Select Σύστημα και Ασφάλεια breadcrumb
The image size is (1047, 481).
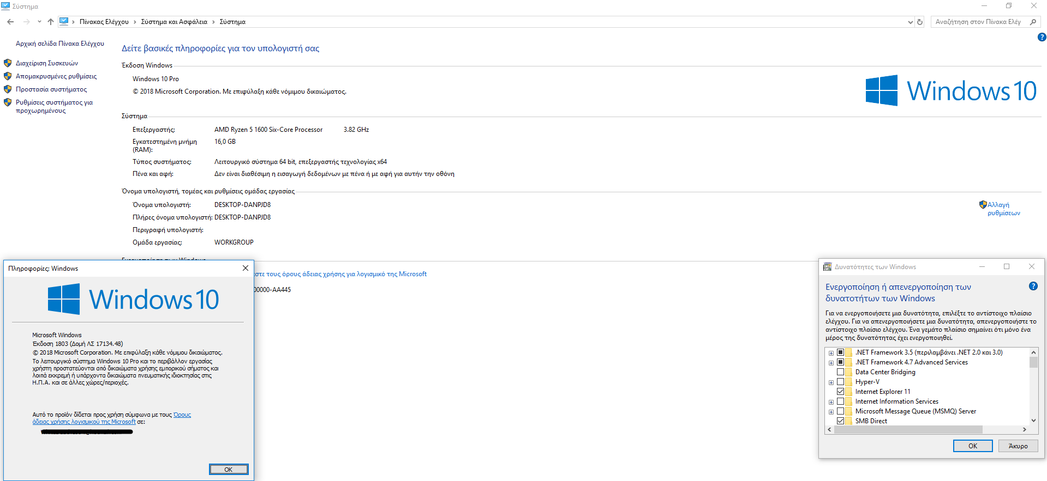pyautogui.click(x=174, y=22)
